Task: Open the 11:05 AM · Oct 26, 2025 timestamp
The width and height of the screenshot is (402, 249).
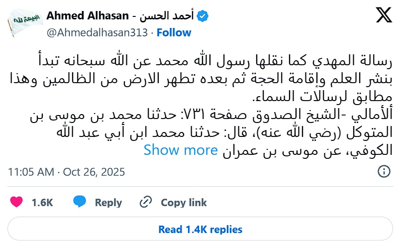Action: [67, 172]
